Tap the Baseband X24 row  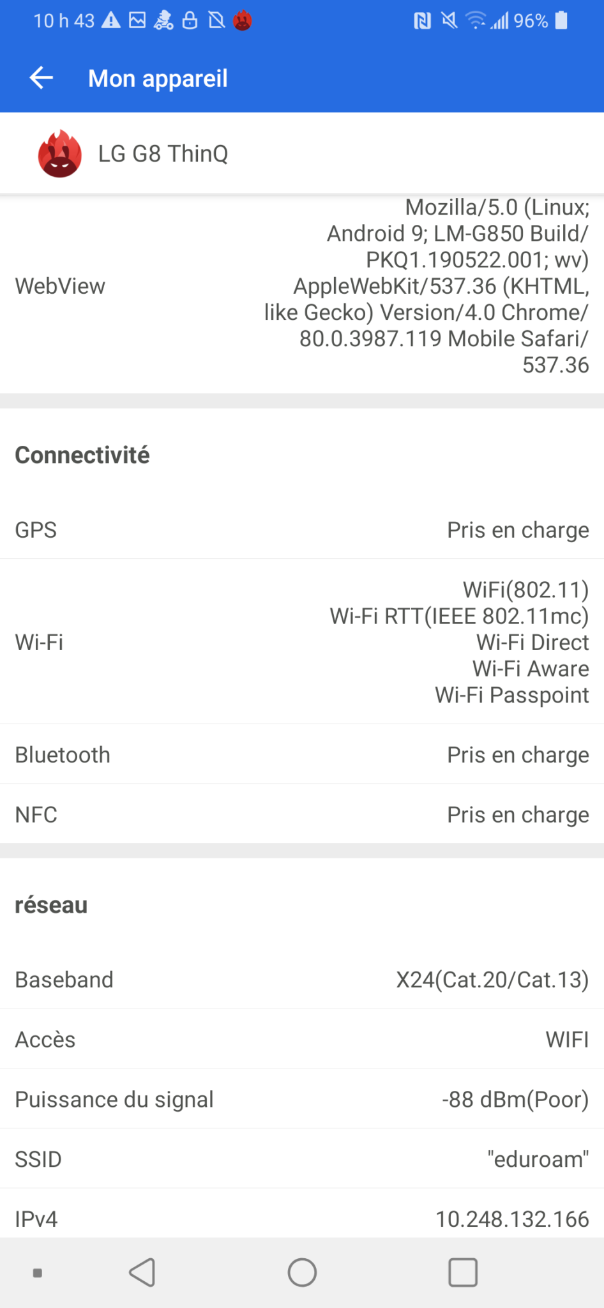pyautogui.click(x=302, y=979)
